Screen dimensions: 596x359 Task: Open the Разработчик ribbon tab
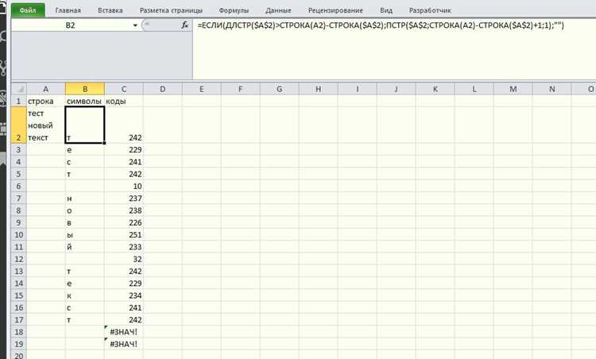click(430, 10)
